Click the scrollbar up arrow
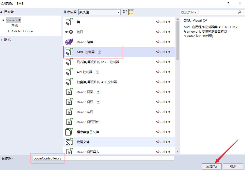Viewport: 245px width, 170px height. (x=177, y=19)
